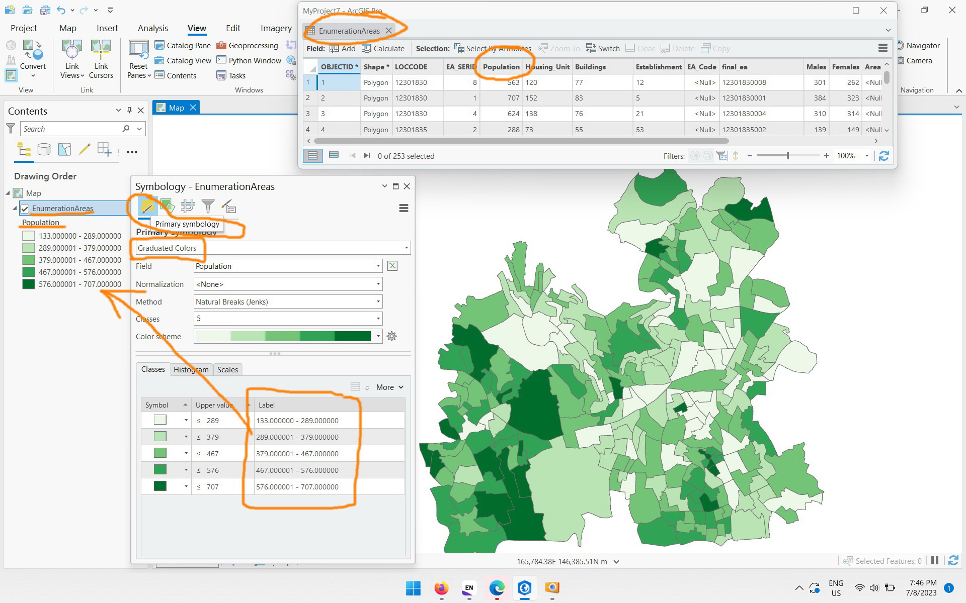
Task: Click the color scheme settings gear
Action: (x=392, y=336)
